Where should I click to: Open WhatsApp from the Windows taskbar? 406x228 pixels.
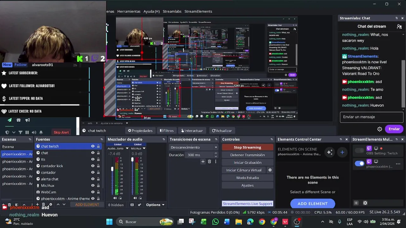pyautogui.click(x=215, y=222)
